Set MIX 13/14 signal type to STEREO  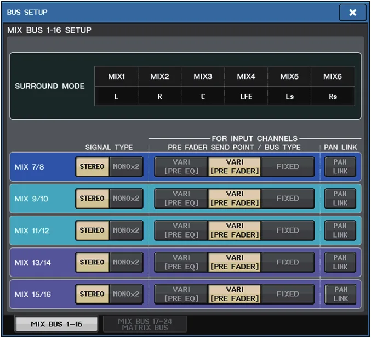pyautogui.click(x=92, y=262)
